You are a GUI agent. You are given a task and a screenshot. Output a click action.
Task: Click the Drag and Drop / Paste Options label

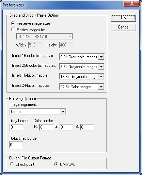35,15
